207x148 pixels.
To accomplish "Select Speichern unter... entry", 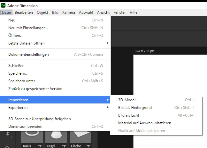I will (55, 81).
